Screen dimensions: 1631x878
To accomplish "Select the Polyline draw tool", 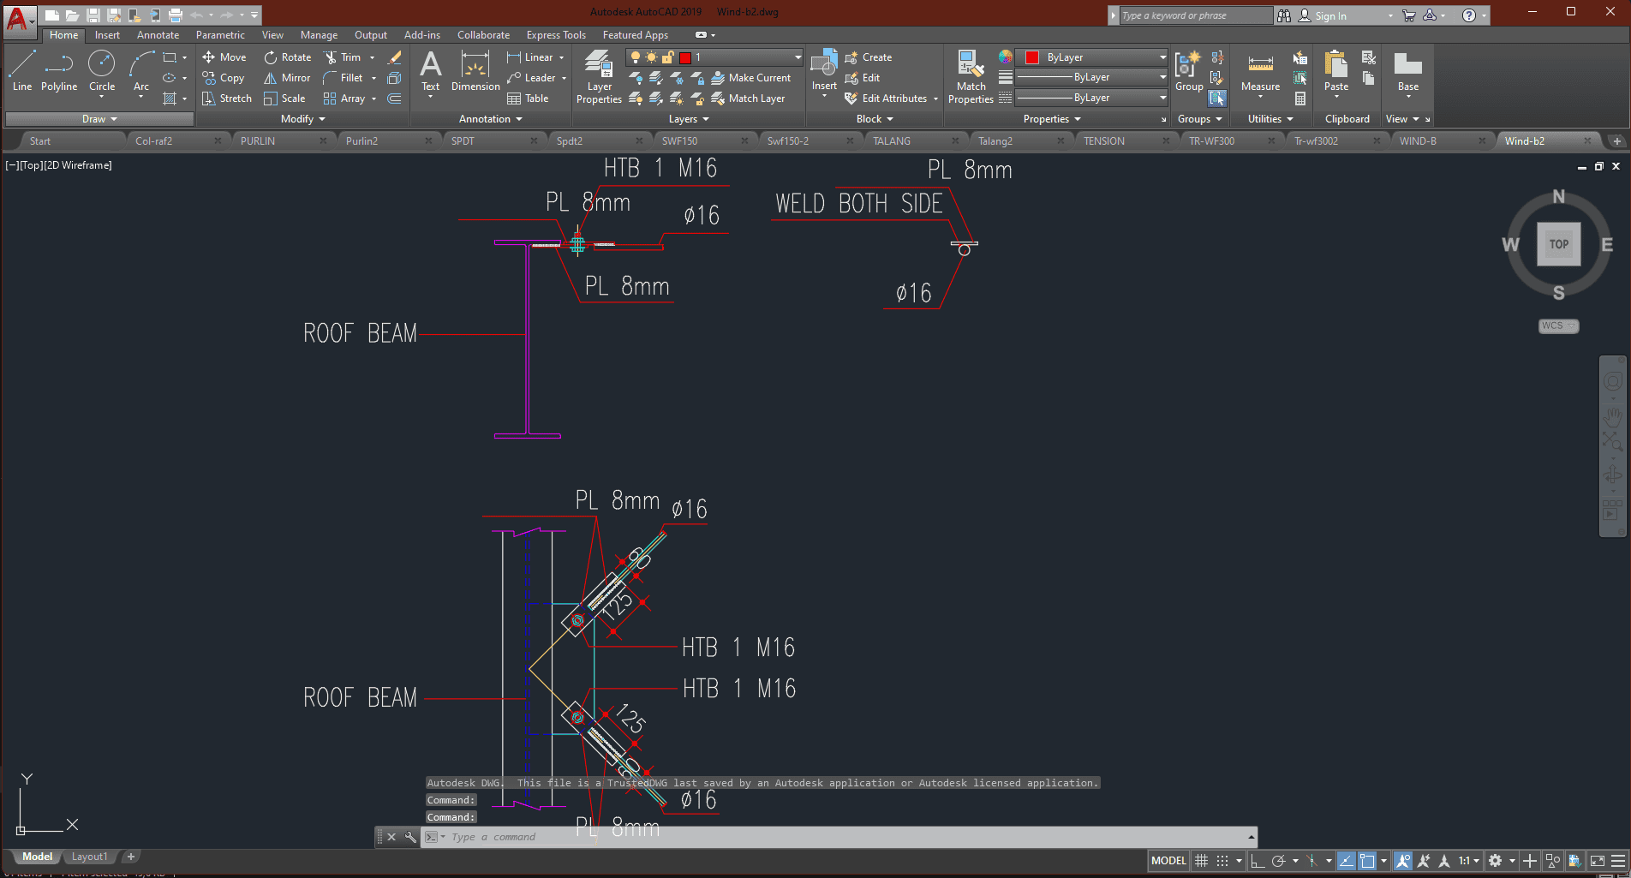I will coord(58,70).
